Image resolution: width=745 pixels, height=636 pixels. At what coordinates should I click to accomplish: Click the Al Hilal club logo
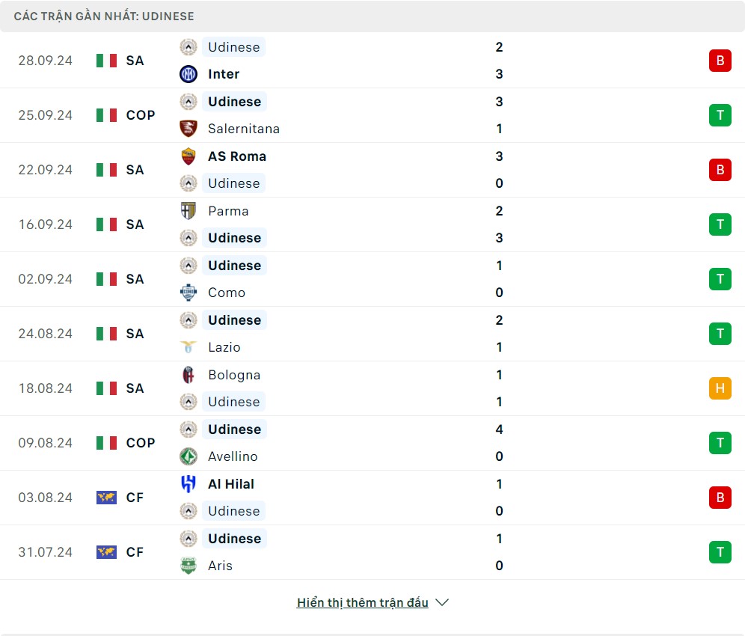click(188, 484)
